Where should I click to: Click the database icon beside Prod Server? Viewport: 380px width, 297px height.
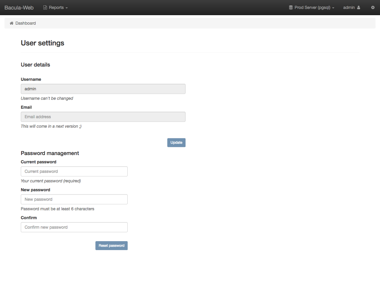pos(291,7)
